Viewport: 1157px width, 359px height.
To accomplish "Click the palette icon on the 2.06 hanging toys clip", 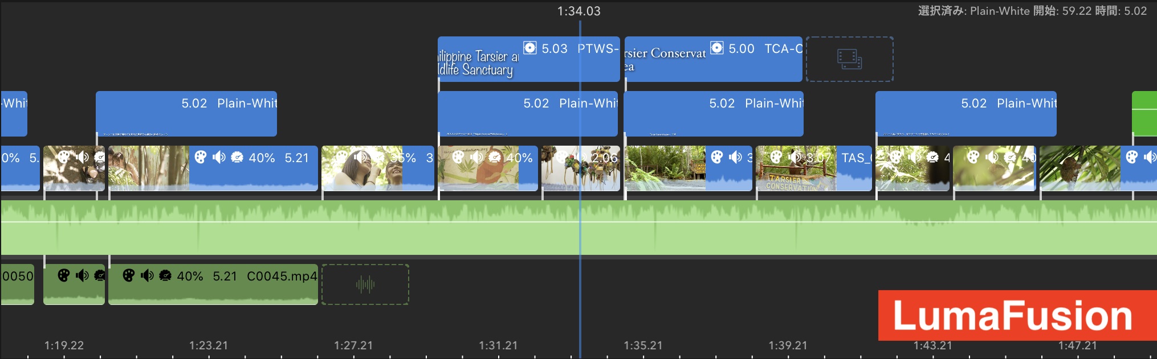I will 562,157.
